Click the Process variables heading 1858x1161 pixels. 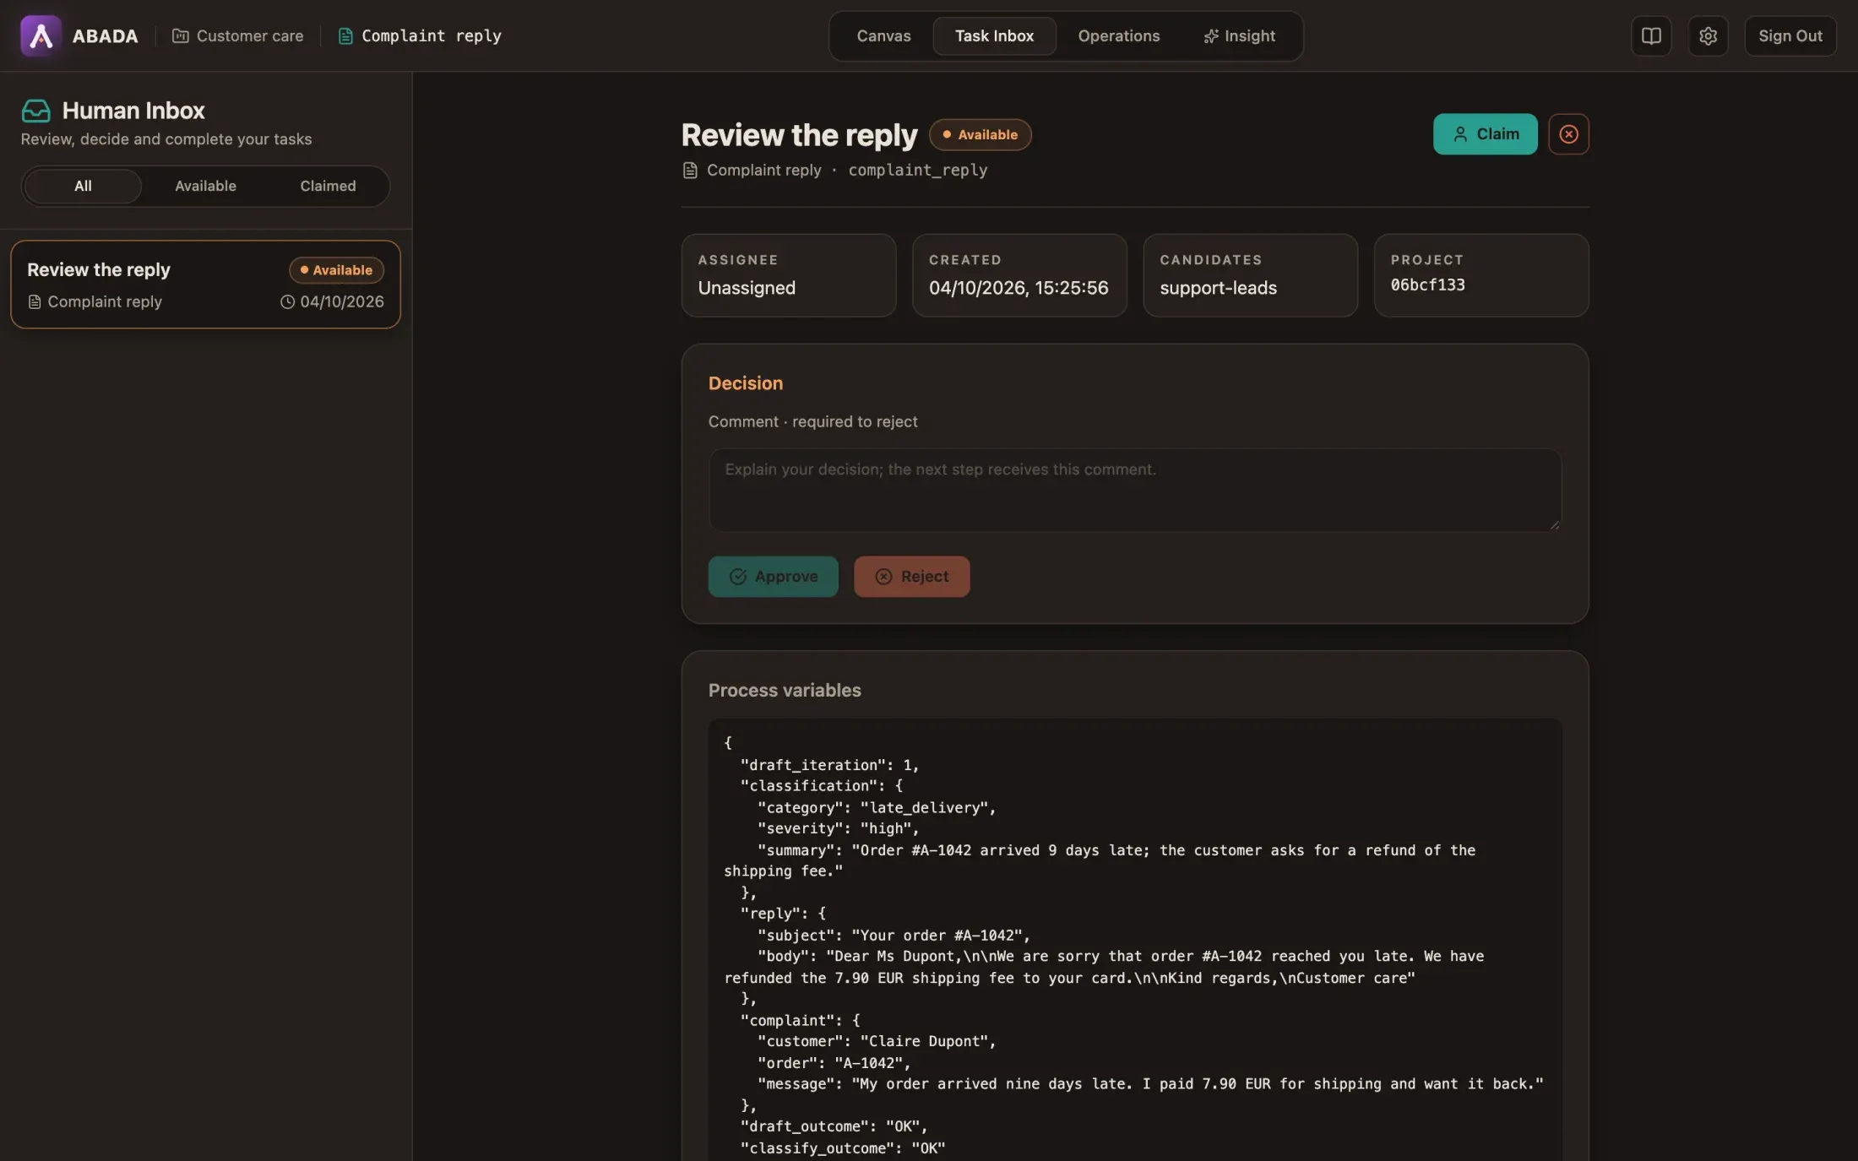tap(785, 690)
